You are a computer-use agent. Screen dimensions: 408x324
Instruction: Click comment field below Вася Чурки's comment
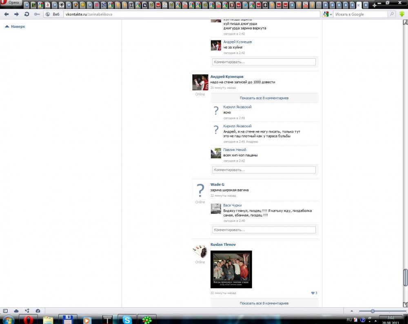[264, 230]
